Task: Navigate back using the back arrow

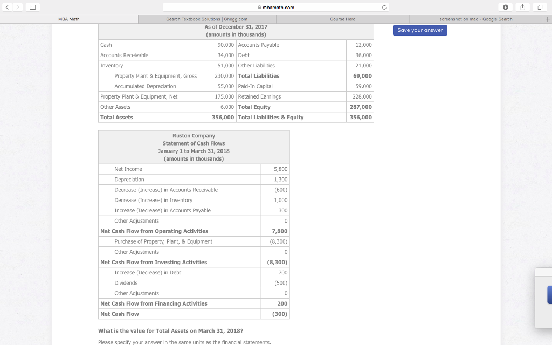Action: click(6, 7)
